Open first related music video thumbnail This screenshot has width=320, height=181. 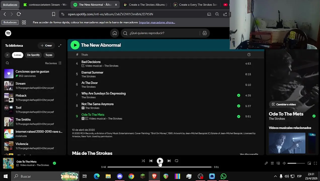[x=287, y=143]
